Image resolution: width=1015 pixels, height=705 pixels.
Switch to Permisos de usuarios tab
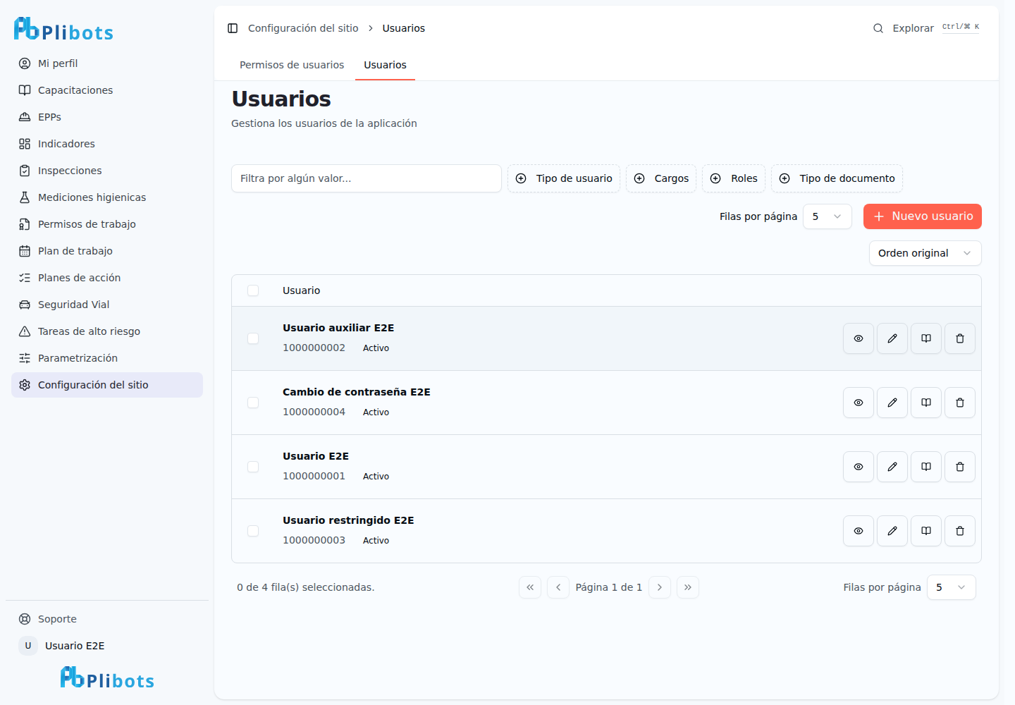click(292, 65)
